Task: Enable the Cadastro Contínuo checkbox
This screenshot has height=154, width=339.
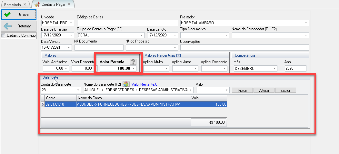Action: [x=4, y=35]
